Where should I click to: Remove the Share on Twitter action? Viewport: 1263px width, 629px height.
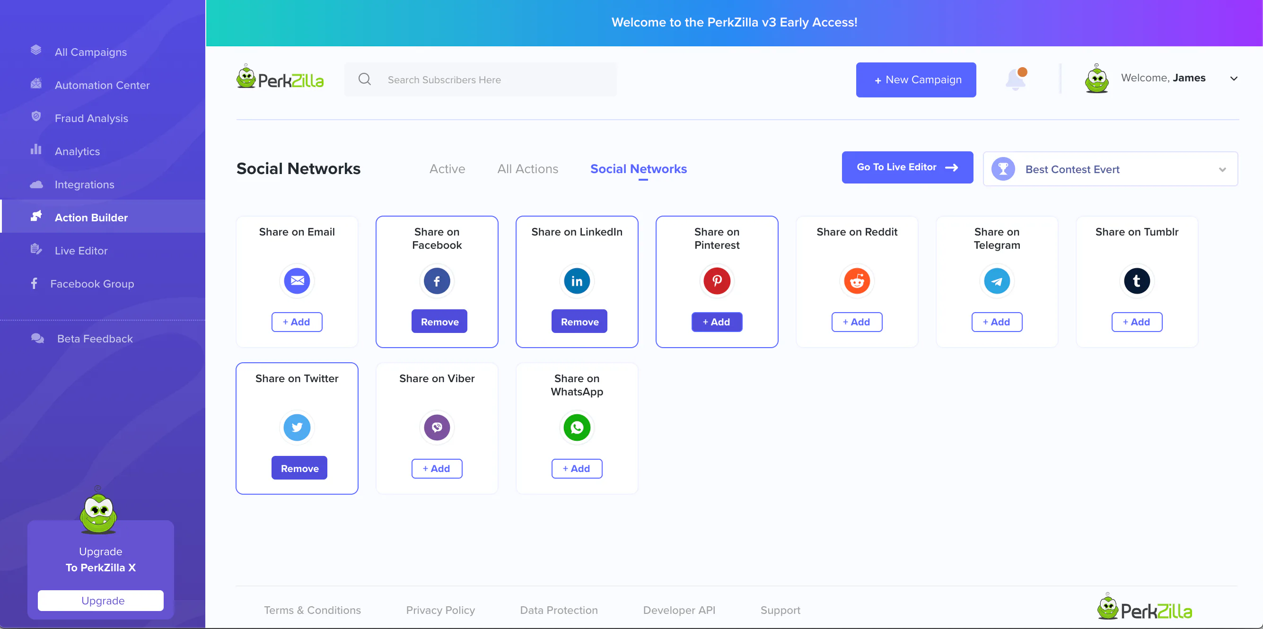pyautogui.click(x=299, y=468)
